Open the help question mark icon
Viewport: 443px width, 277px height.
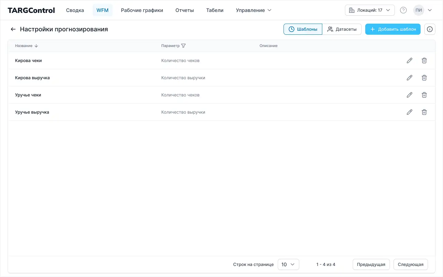tap(403, 10)
